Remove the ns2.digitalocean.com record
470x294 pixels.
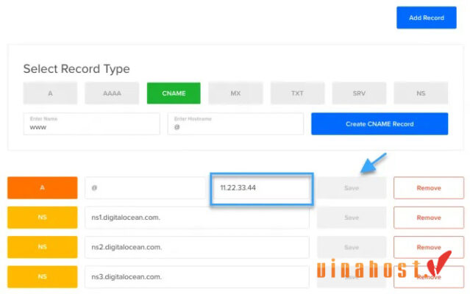[429, 247]
